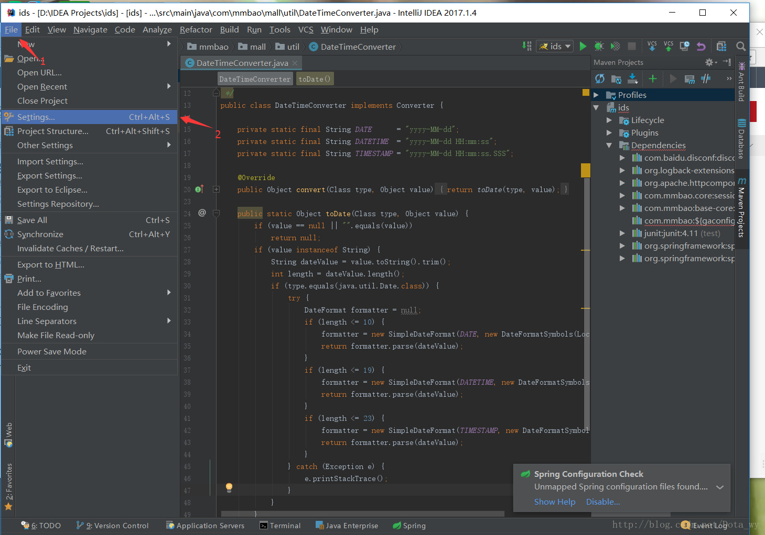Click the Stop process square icon
Image resolution: width=765 pixels, height=535 pixels.
tap(632, 46)
